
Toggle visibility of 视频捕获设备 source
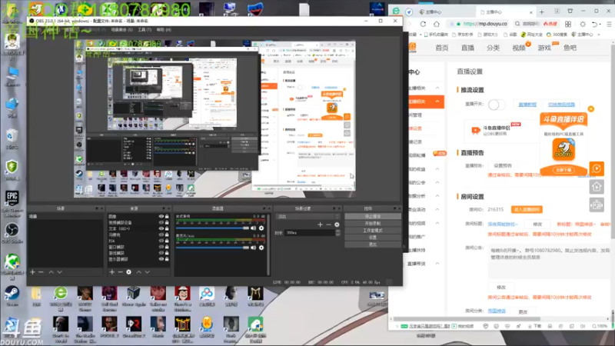tap(161, 222)
